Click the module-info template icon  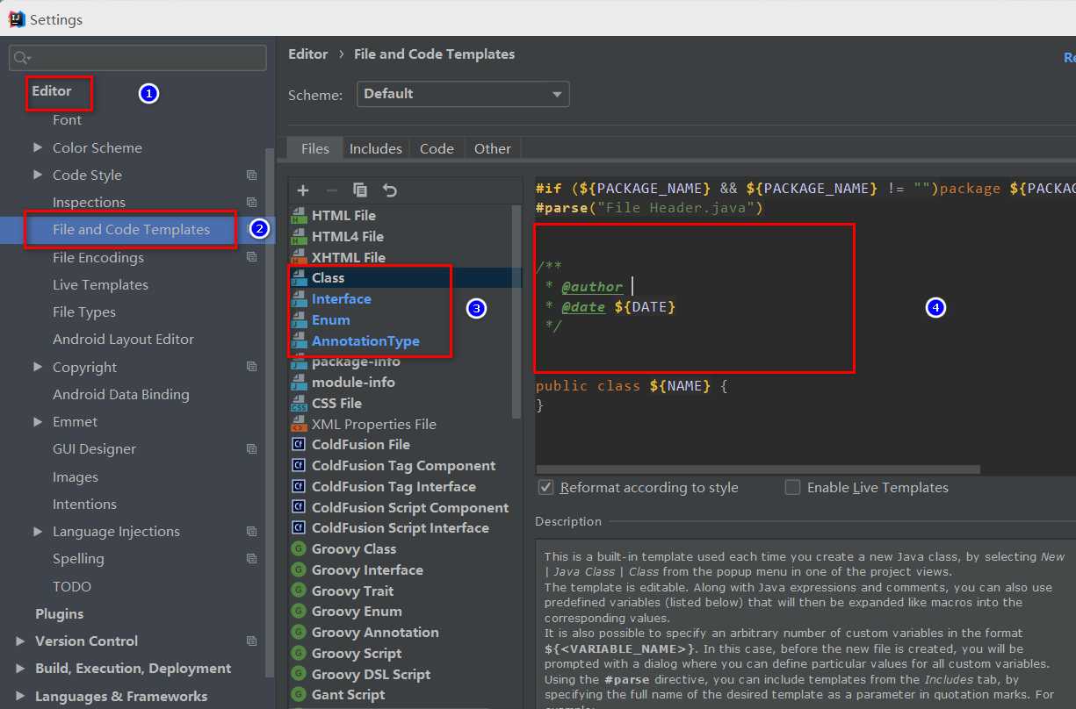point(298,383)
